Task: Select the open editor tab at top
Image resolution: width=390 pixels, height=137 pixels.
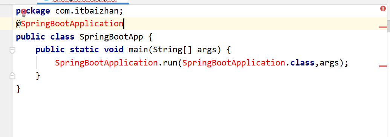Action: (x=83, y=2)
